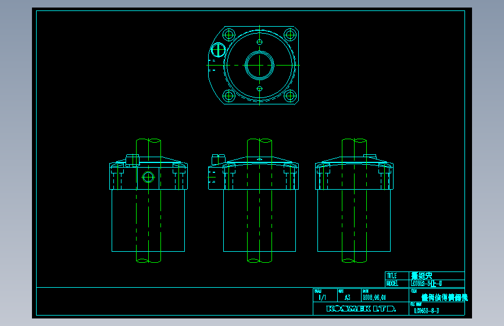Select the model number next to MODEL
Screen dimensions: 504x326
(426, 284)
